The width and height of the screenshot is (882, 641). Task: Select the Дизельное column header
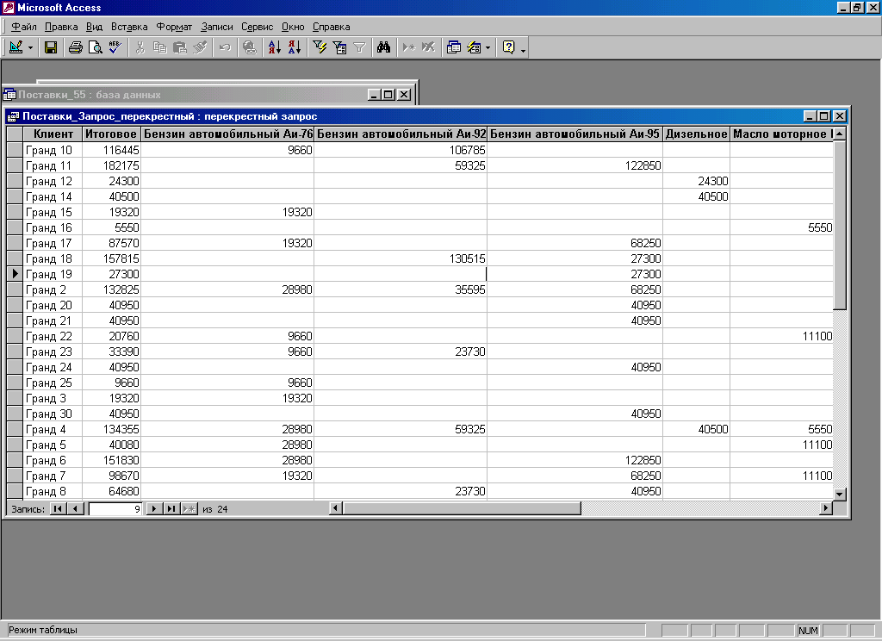click(696, 134)
